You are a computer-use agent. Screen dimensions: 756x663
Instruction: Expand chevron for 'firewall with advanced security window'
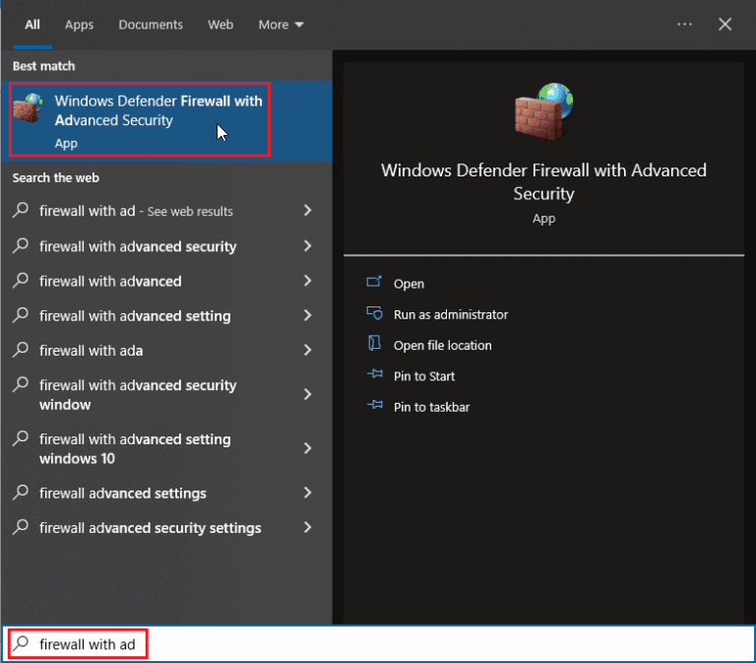tap(307, 395)
